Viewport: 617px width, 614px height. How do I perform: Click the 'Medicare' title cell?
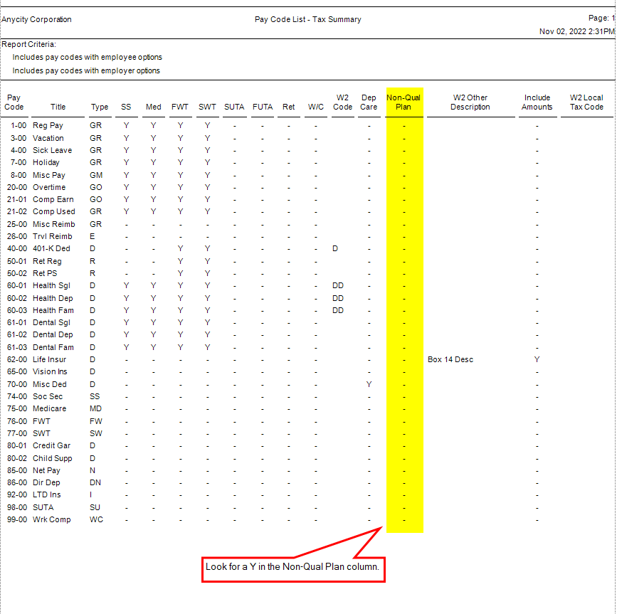[50, 408]
